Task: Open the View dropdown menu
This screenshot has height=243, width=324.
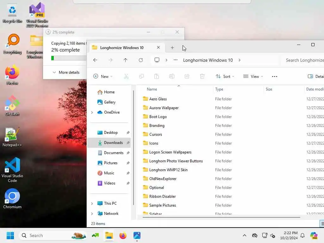Action: (253, 77)
